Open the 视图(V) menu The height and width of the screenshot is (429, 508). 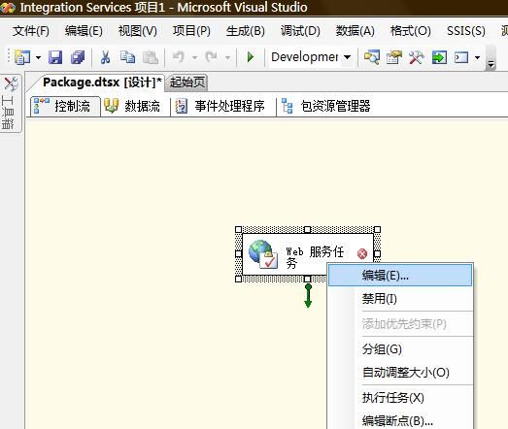tap(138, 31)
